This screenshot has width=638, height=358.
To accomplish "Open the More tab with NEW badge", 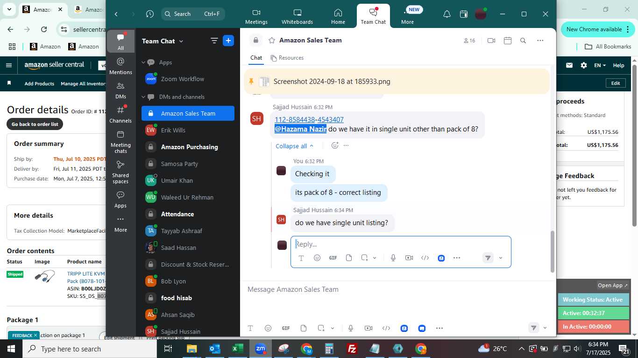I will (407, 17).
